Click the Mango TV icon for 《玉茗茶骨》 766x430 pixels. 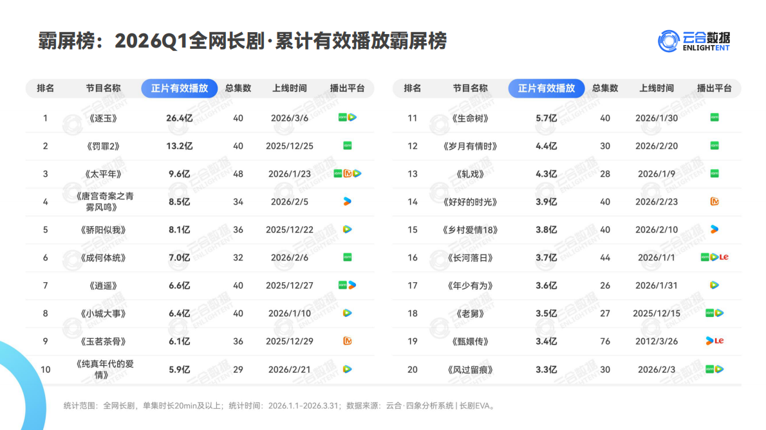click(x=348, y=341)
